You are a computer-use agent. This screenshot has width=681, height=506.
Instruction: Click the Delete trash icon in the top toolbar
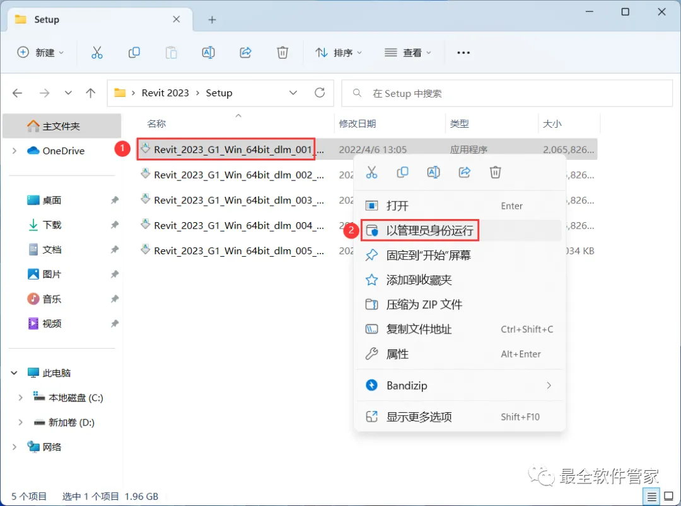pos(282,52)
